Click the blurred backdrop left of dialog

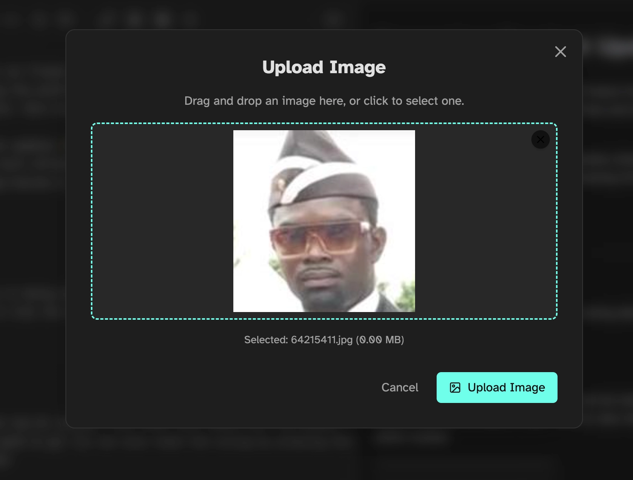tap(33, 231)
